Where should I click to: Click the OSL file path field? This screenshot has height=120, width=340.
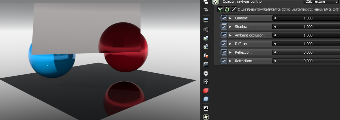click(x=289, y=9)
